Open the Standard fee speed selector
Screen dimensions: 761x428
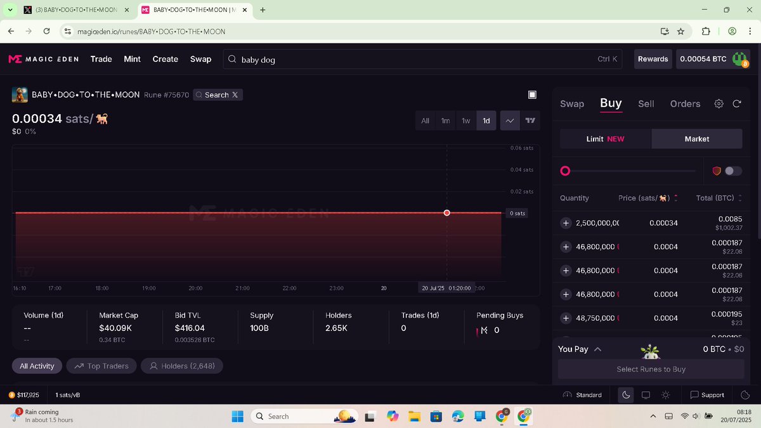click(582, 395)
